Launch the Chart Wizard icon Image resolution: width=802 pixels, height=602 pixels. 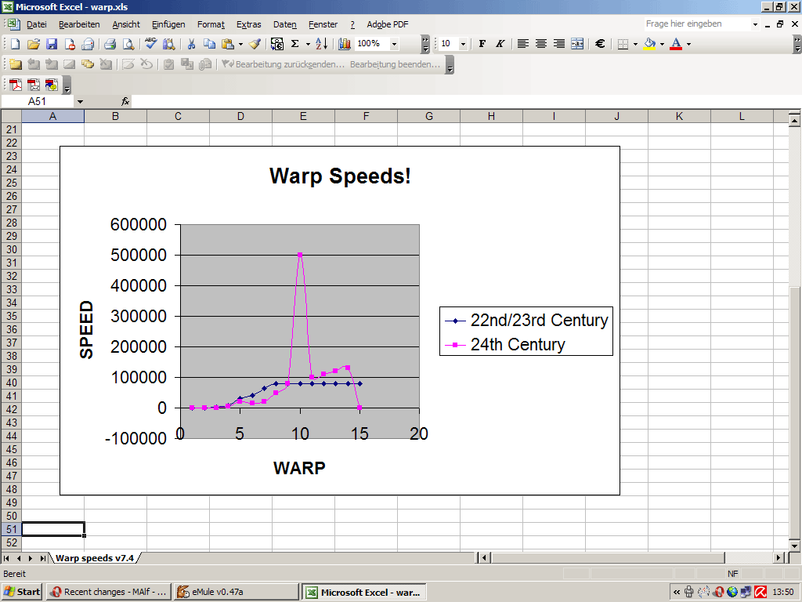(x=345, y=44)
